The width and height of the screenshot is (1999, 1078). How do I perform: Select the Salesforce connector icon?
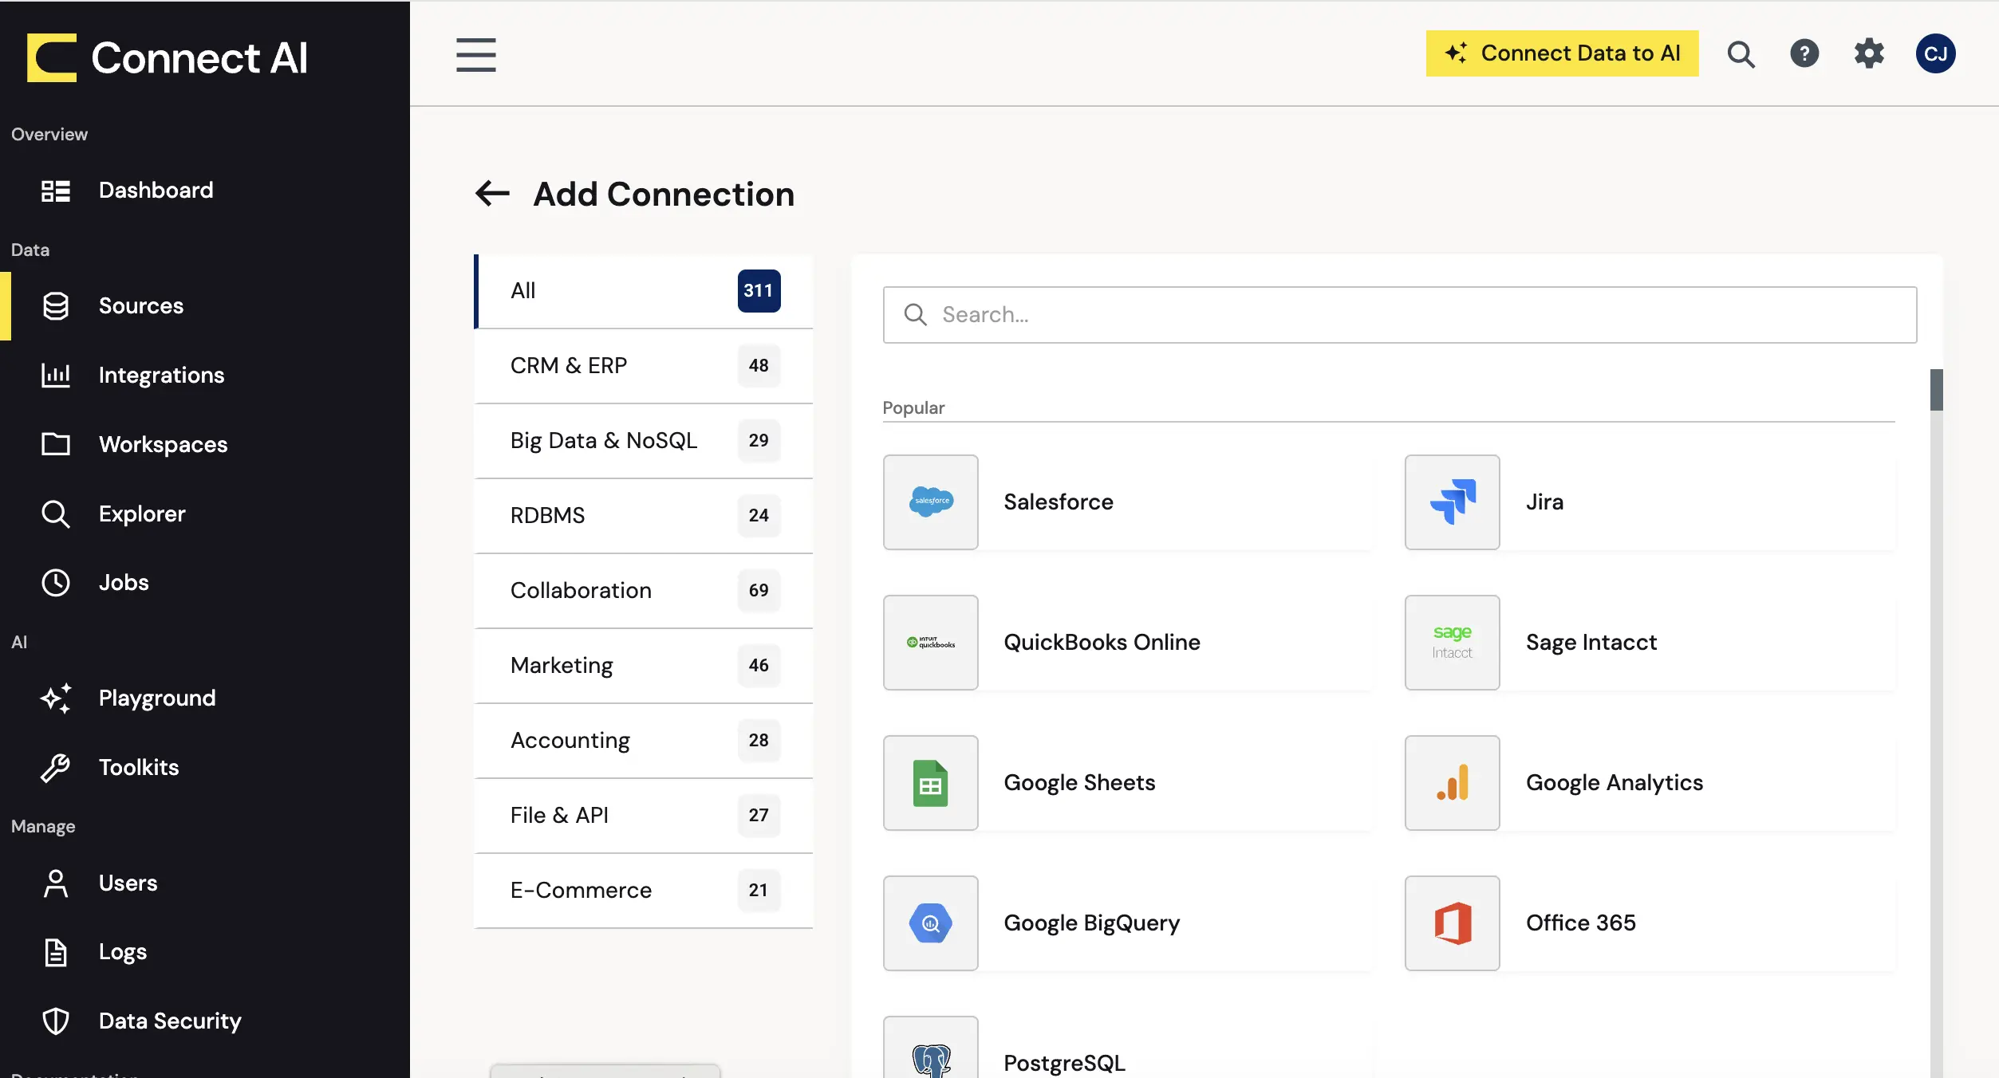(930, 502)
